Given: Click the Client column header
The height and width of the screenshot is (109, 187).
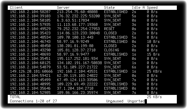Looking at the screenshot, I should 16,8.
